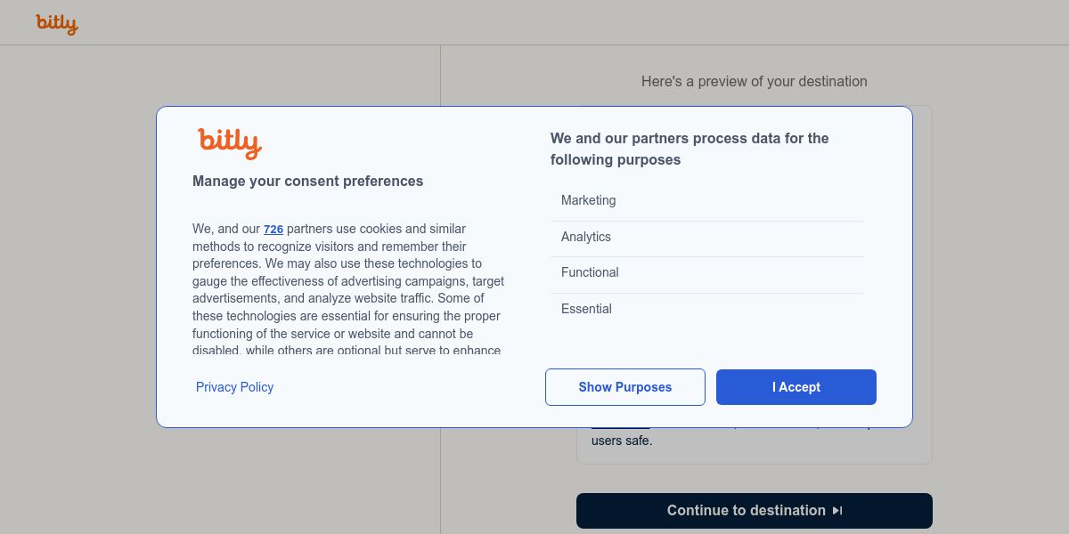Image resolution: width=1069 pixels, height=534 pixels.
Task: Accept cookies with I Accept button
Action: tap(796, 387)
